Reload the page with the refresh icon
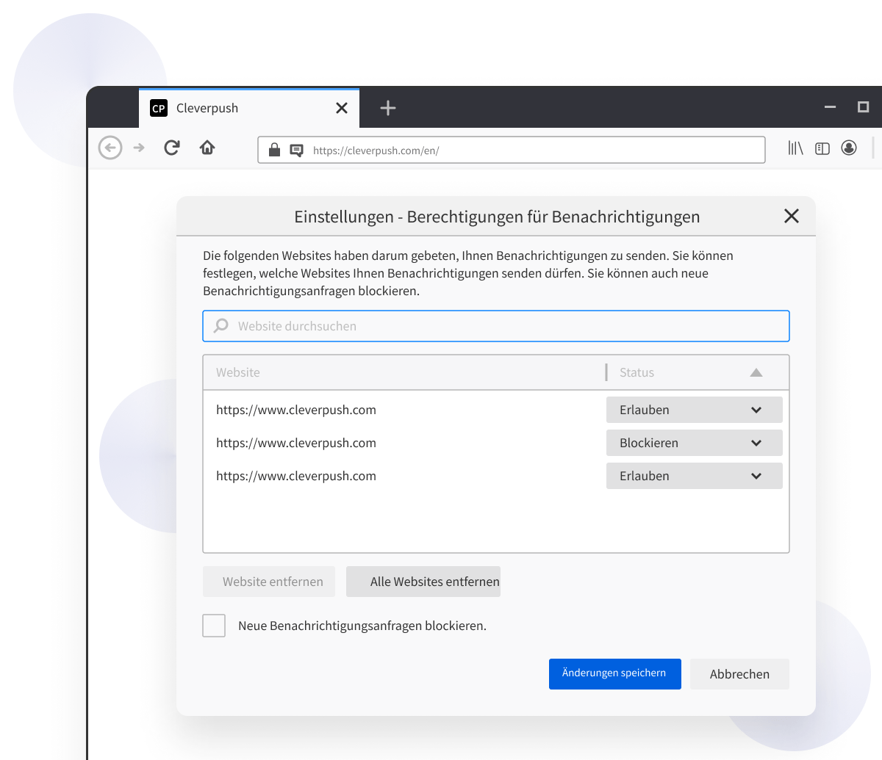The height and width of the screenshot is (760, 882). point(172,148)
